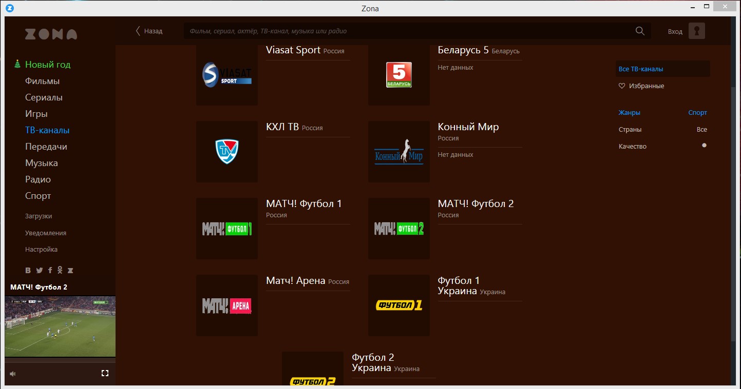The height and width of the screenshot is (389, 741).
Task: Open the login keyhole avatar icon
Action: point(696,31)
